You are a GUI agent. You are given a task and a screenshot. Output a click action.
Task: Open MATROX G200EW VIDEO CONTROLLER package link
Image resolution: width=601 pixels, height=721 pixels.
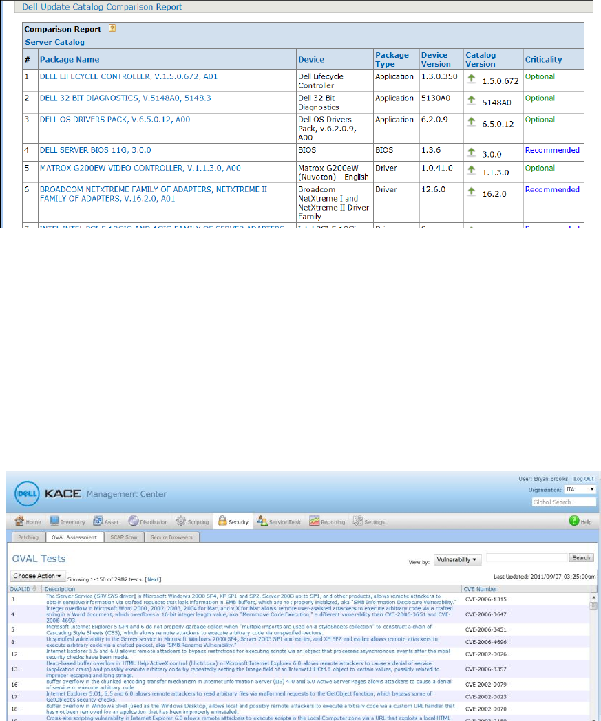140,169
